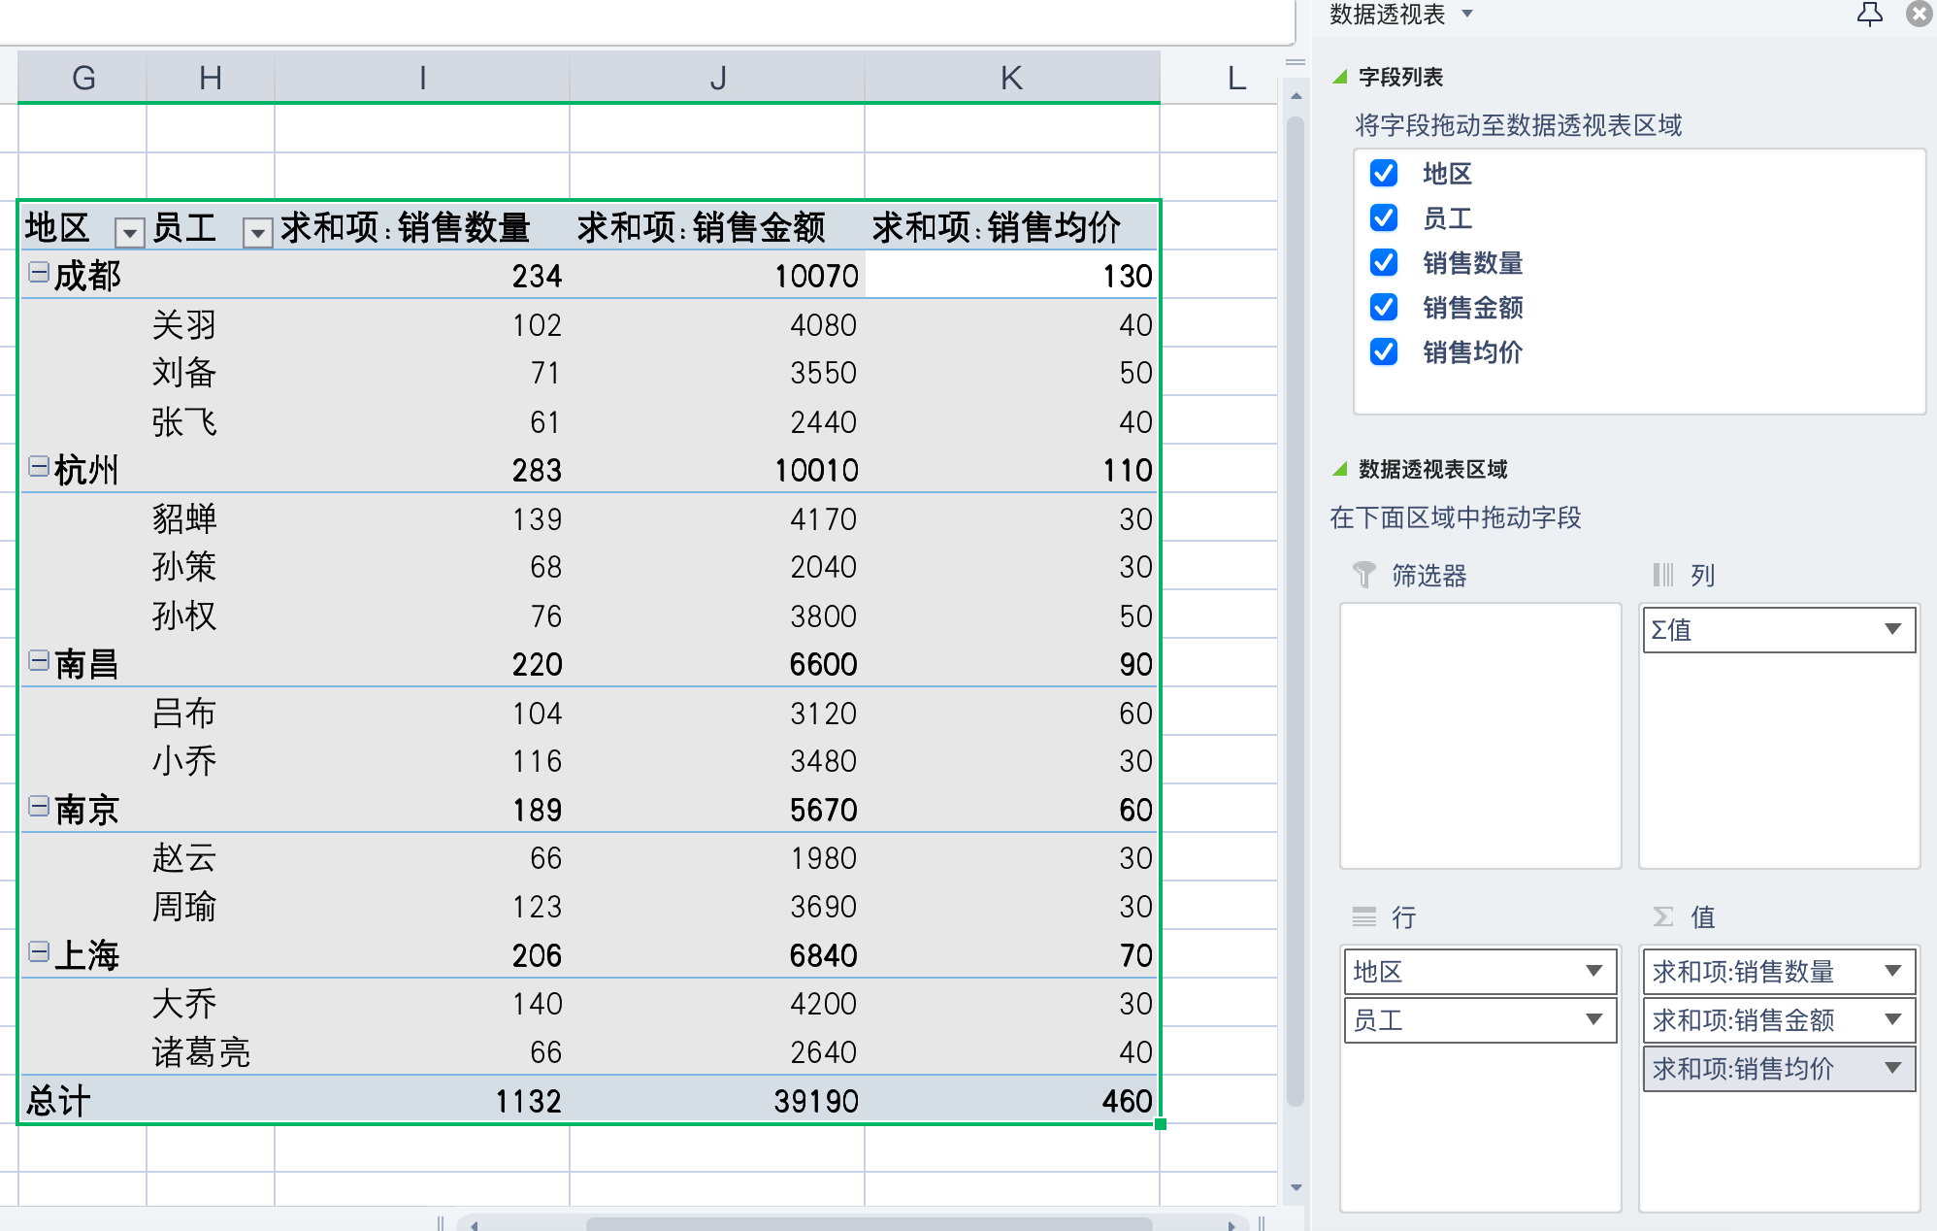Screen dimensions: 1937x1231
Task: Open the Σ值 dropdown in 列 area
Action: [1892, 629]
